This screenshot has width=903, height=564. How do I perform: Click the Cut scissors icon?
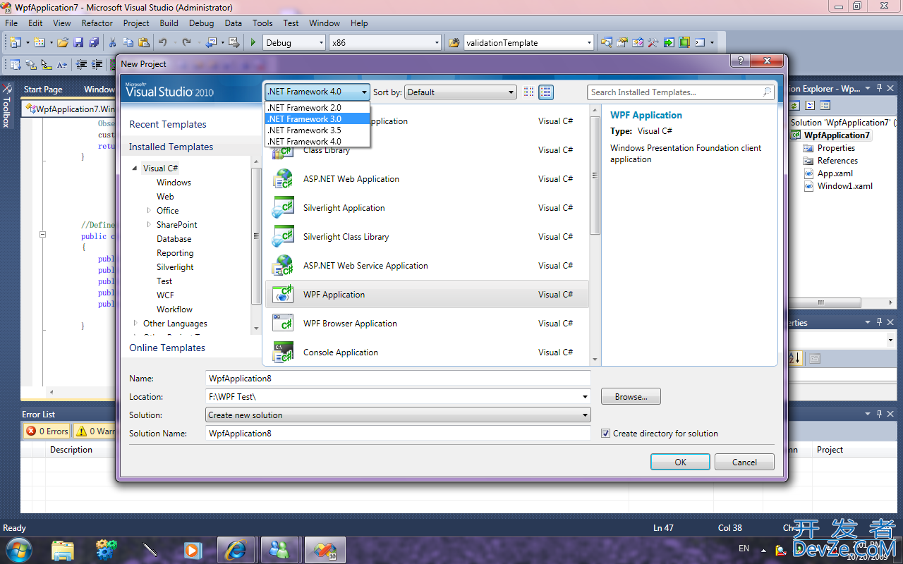pyautogui.click(x=113, y=42)
